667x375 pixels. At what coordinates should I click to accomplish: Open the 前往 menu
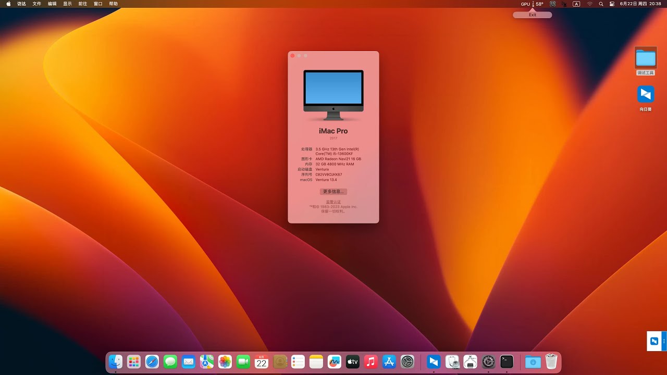[83, 4]
